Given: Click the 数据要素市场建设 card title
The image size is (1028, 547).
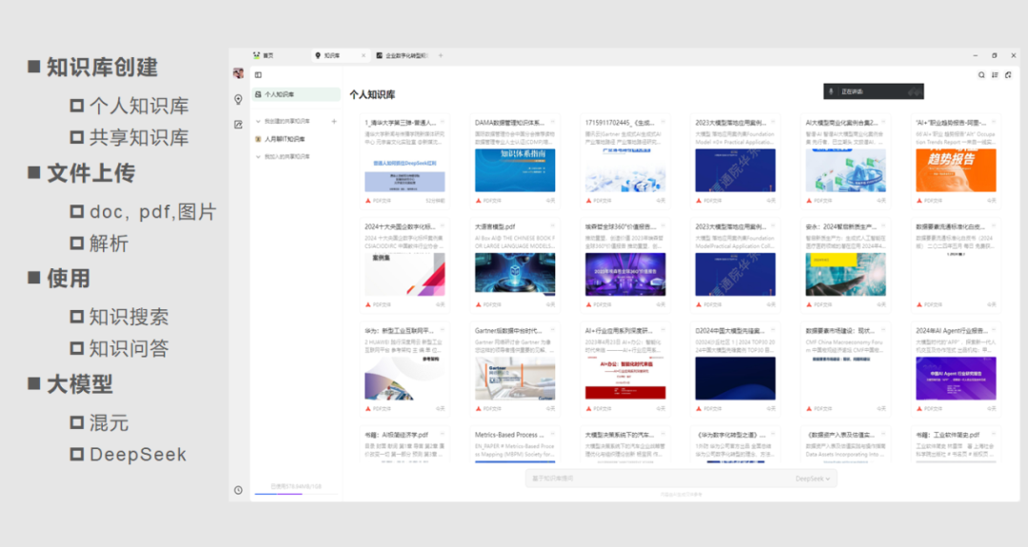Looking at the screenshot, I should pos(840,331).
